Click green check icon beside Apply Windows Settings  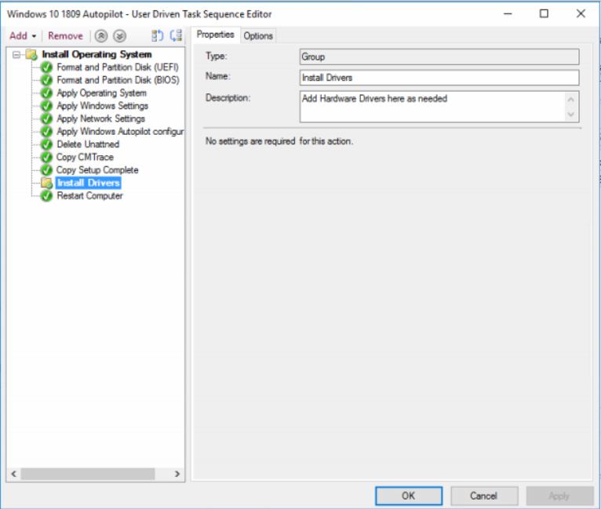tap(46, 106)
